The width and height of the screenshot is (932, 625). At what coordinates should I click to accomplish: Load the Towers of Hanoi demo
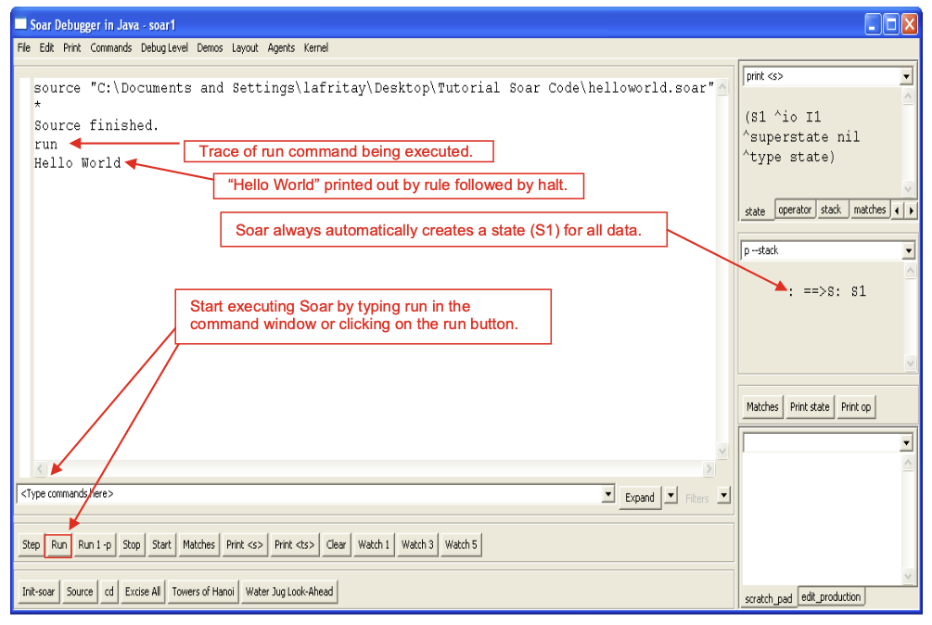(202, 591)
